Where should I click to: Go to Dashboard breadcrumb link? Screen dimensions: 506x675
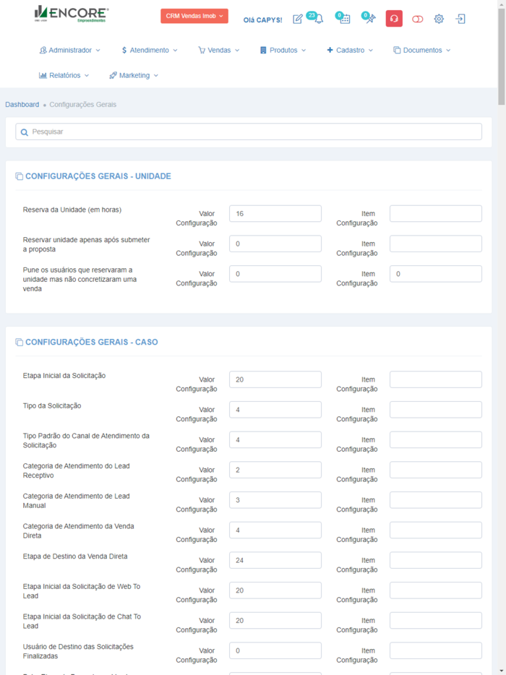point(22,105)
